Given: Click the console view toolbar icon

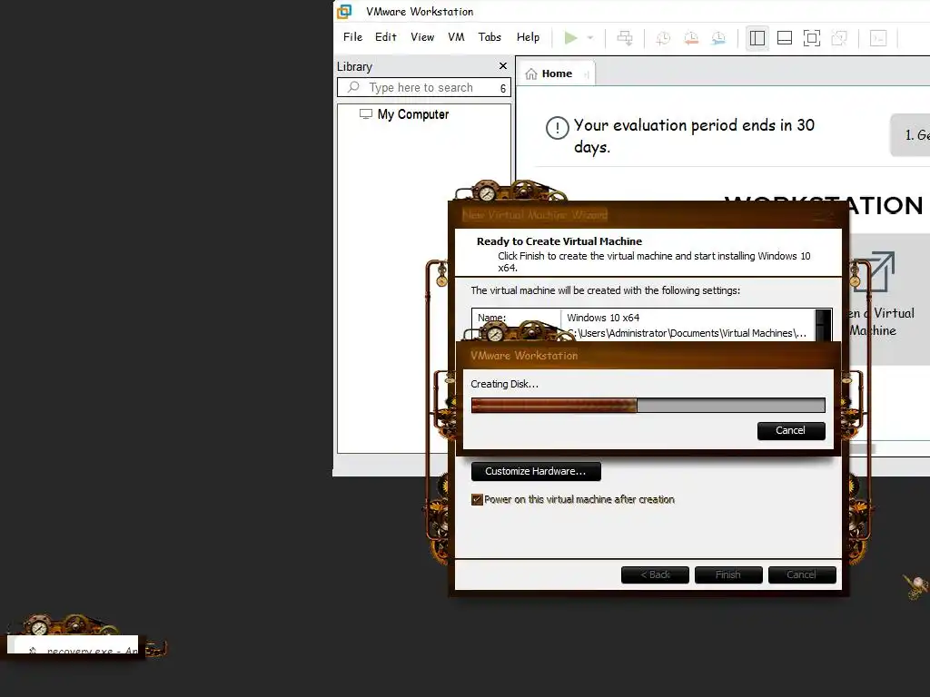Looking at the screenshot, I should tap(878, 38).
